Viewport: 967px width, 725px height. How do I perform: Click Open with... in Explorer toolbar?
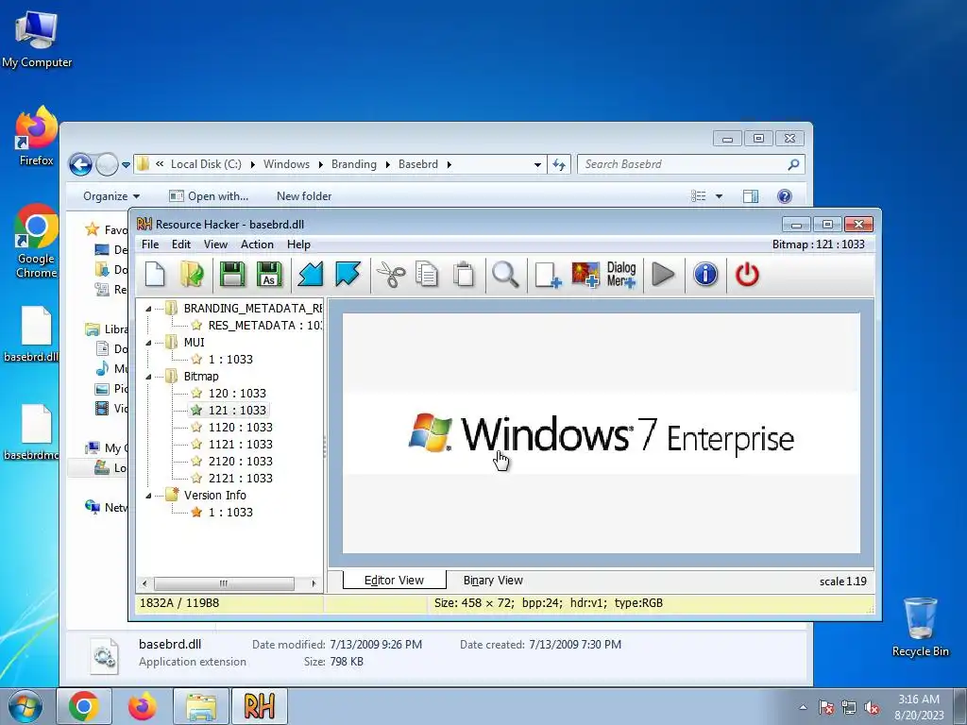209,196
